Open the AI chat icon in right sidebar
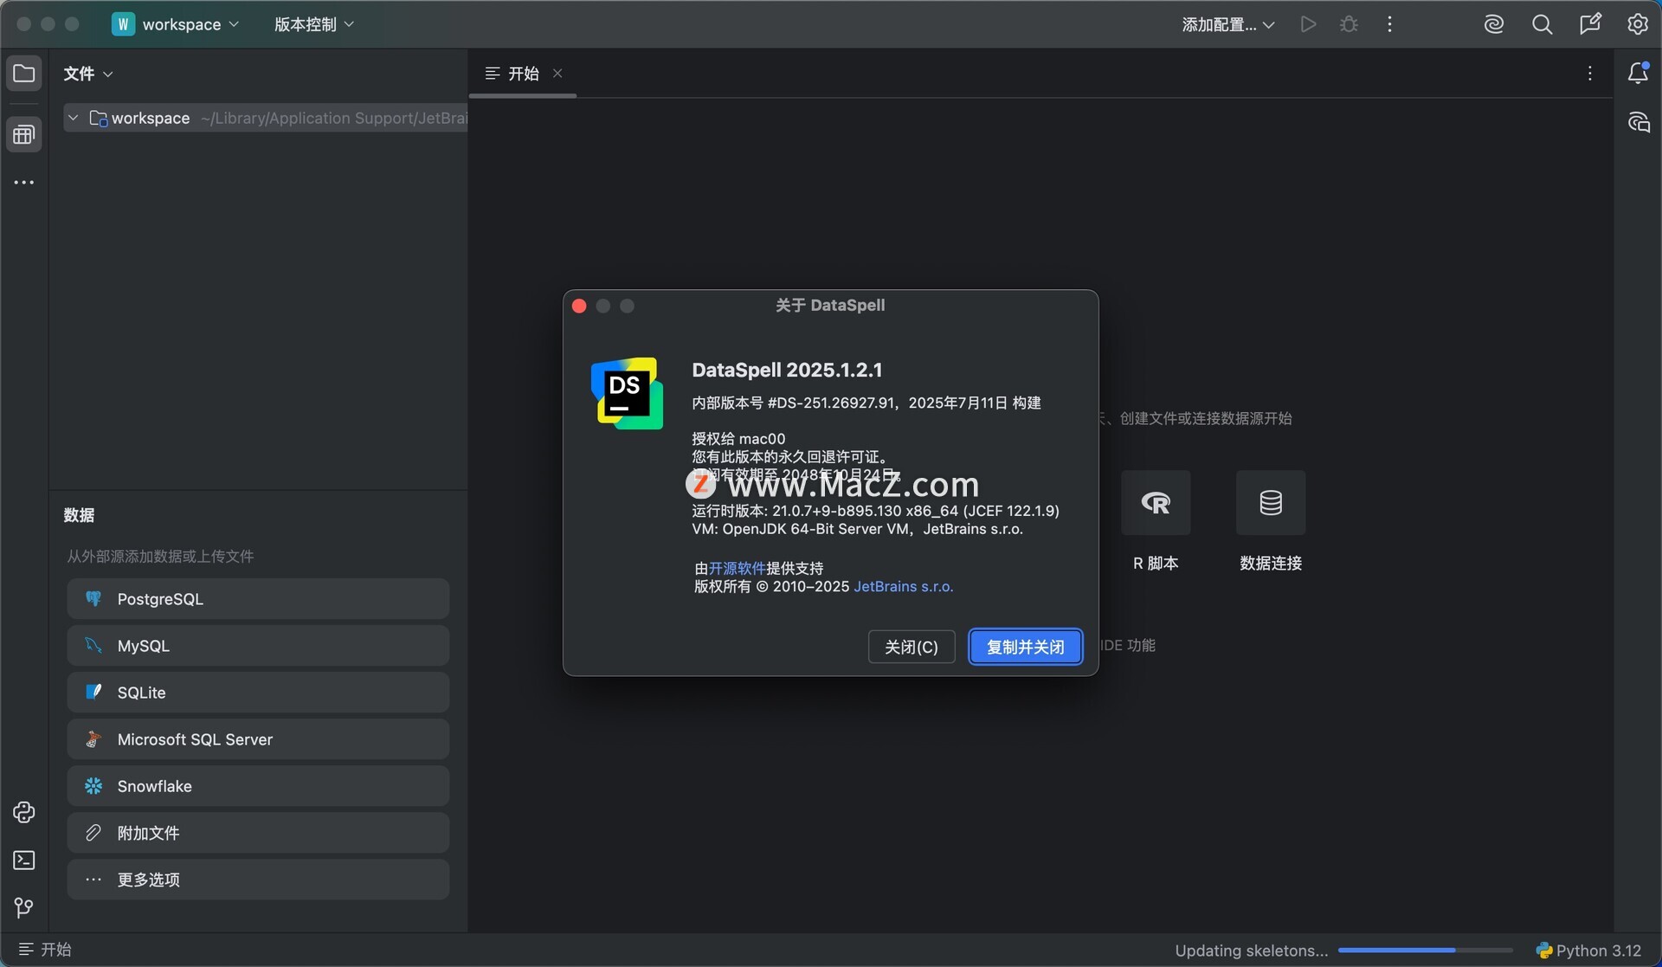 (x=1638, y=122)
